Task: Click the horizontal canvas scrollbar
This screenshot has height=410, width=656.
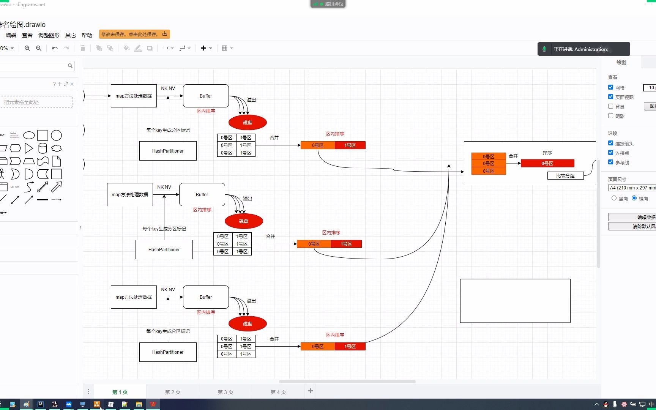Action: [347, 382]
